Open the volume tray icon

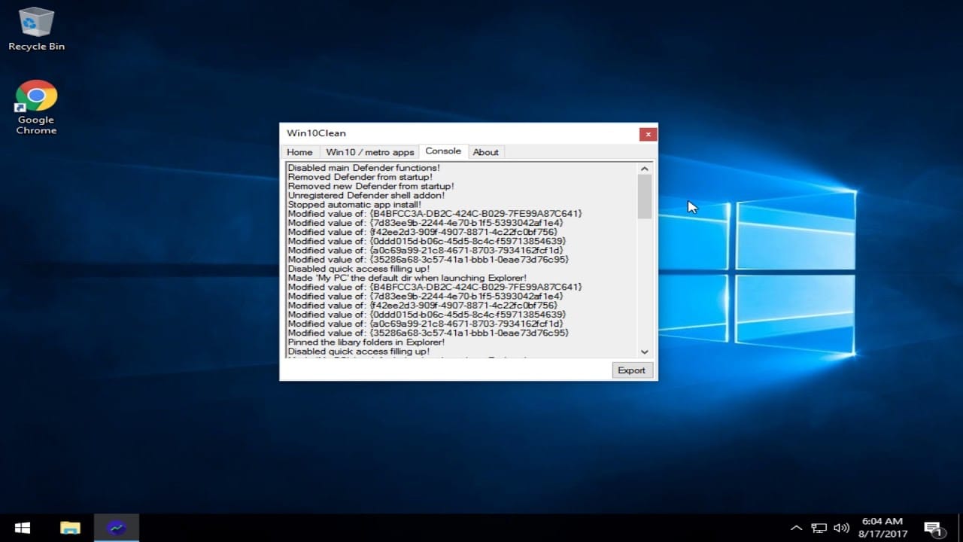pyautogui.click(x=842, y=528)
